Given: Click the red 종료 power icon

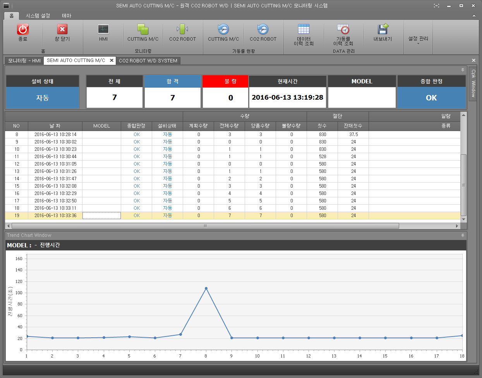Looking at the screenshot, I should point(23,29).
